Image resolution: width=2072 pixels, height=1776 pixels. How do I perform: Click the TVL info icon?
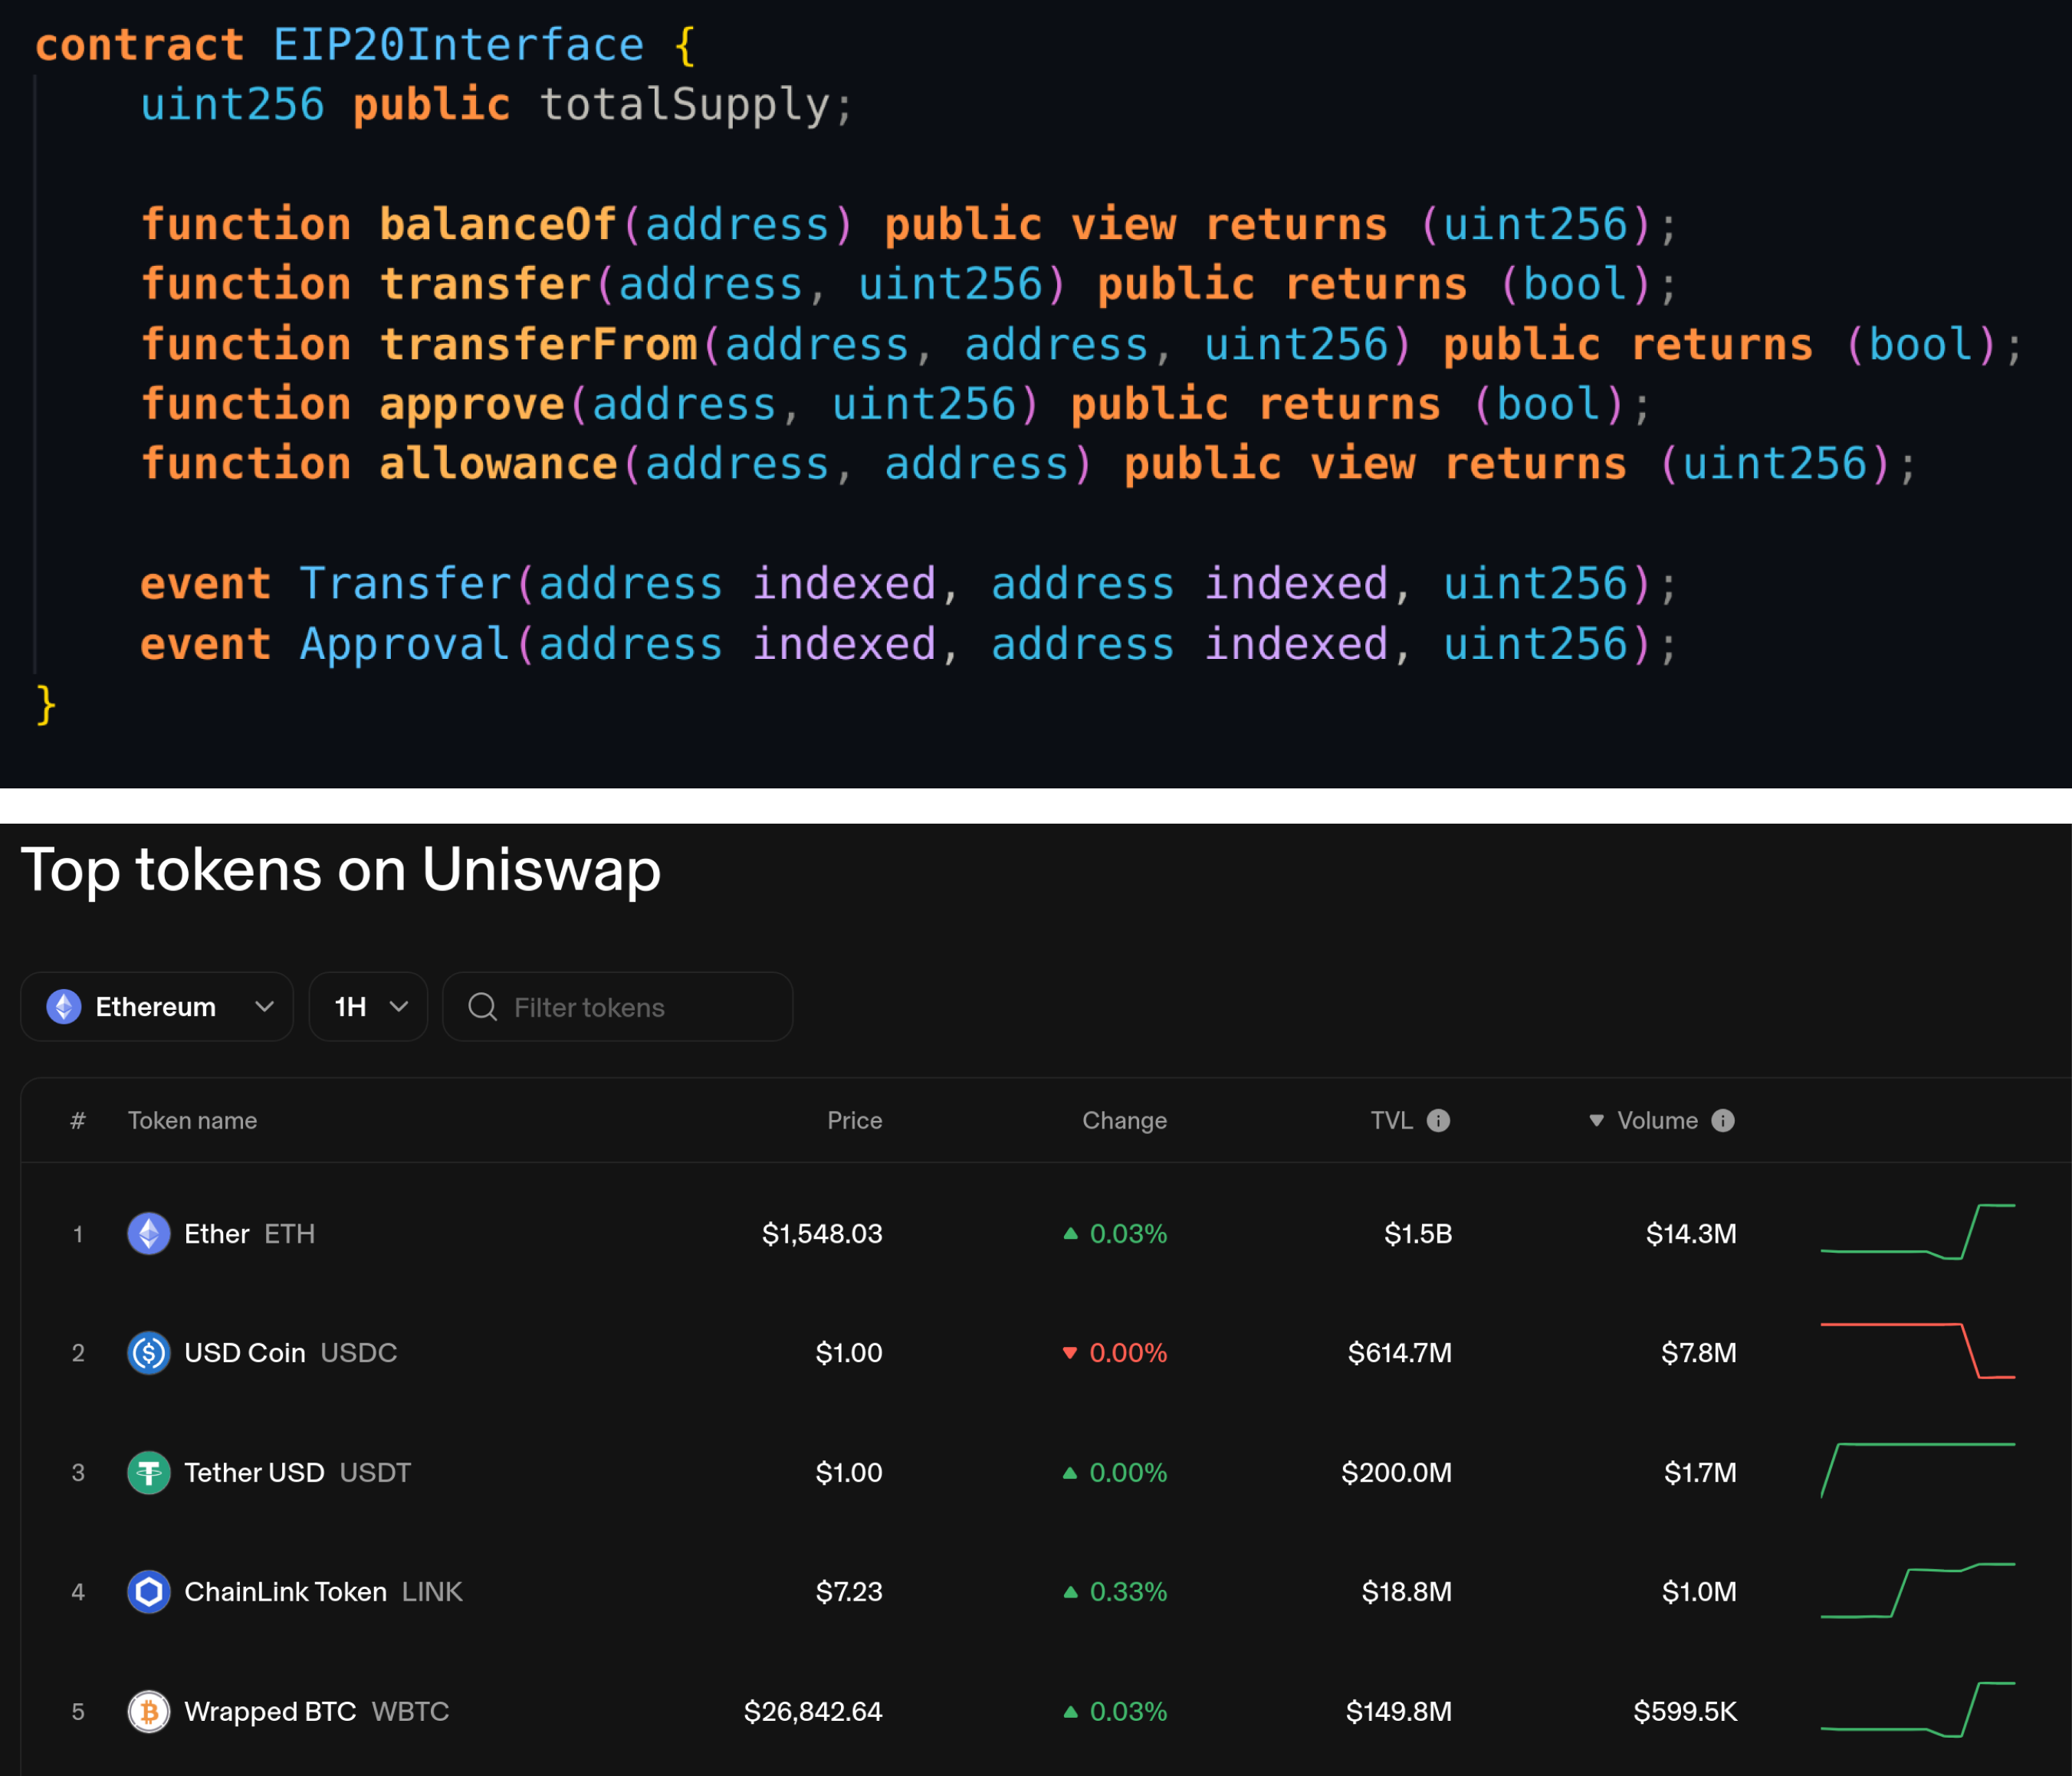point(1438,1120)
